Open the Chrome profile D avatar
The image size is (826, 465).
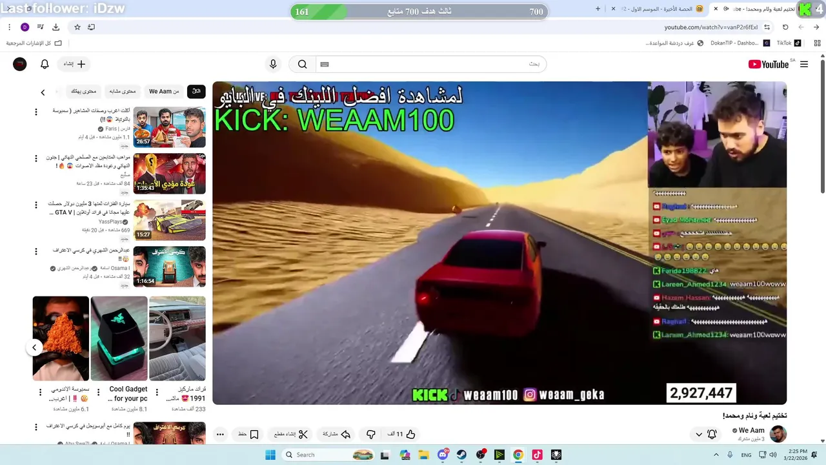pyautogui.click(x=25, y=27)
